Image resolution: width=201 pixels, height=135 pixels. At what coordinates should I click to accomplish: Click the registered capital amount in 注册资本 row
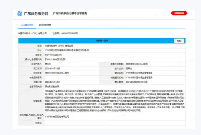click(57, 73)
